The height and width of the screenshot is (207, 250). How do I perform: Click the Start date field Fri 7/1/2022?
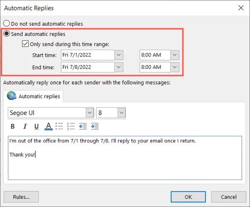(88, 55)
